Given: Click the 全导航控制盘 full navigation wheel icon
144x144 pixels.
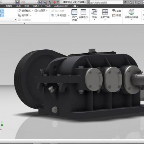Looking at the screenshot, I should click(x=131, y=12).
